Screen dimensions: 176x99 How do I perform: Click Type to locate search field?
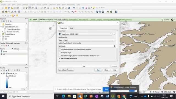point(14,92)
